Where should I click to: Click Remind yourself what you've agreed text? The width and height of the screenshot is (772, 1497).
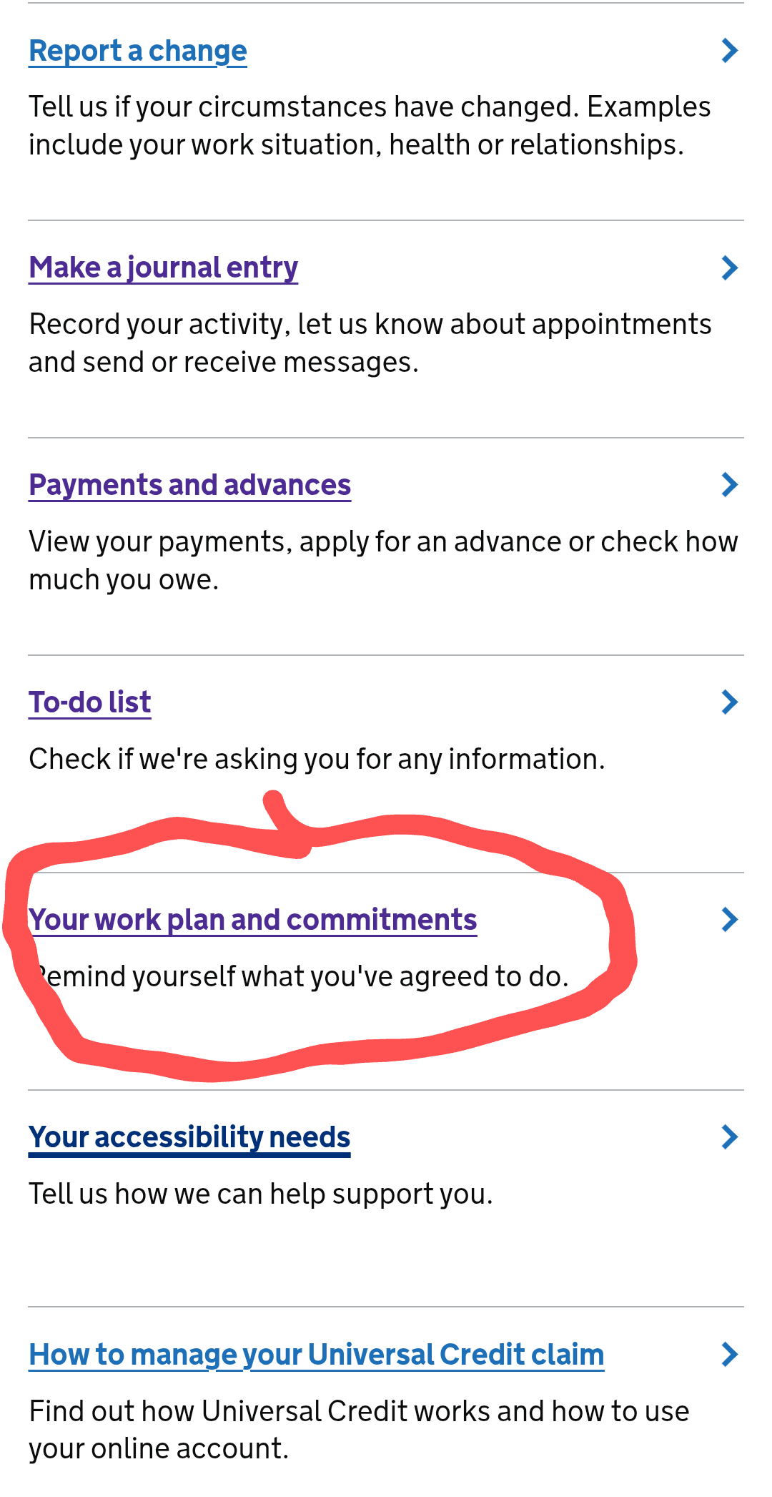coord(300,976)
